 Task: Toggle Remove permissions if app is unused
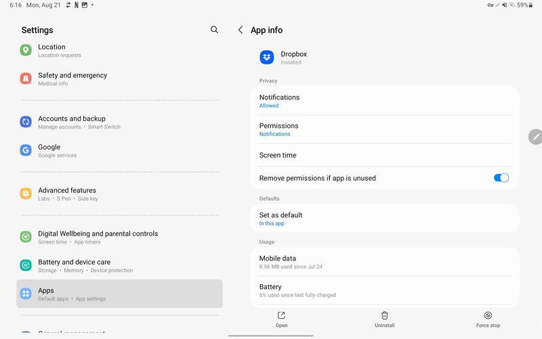(501, 178)
